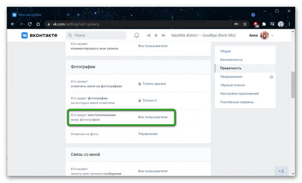Open the media control playlist icon
The width and height of the screenshot is (302, 183).
tap(272, 24)
